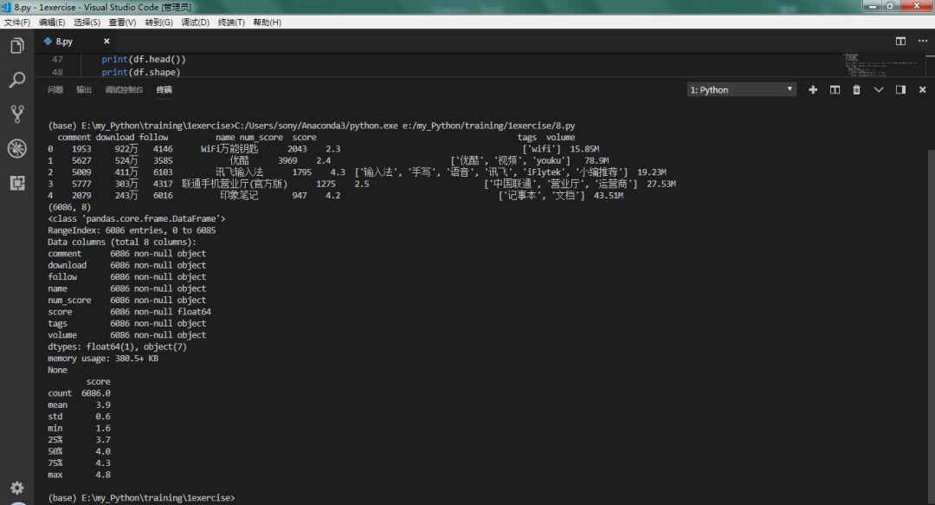935x505 pixels.
Task: Open the Debug view in activity bar
Action: pyautogui.click(x=17, y=148)
